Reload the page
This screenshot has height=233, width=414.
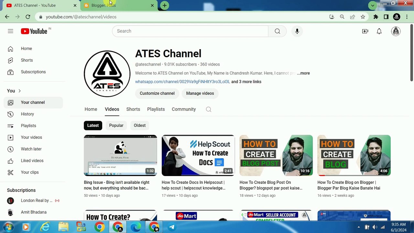[28, 17]
